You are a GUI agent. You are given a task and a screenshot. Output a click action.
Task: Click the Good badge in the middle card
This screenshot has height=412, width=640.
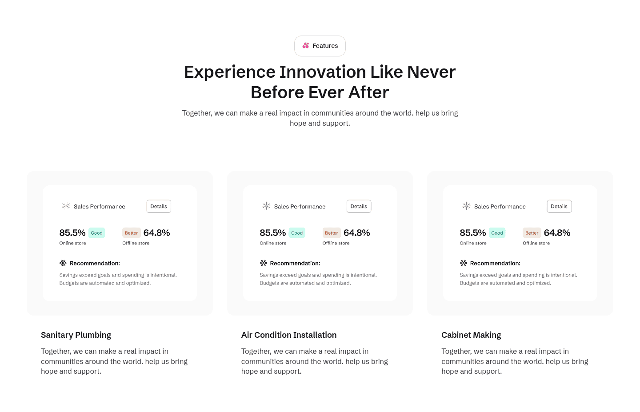297,233
